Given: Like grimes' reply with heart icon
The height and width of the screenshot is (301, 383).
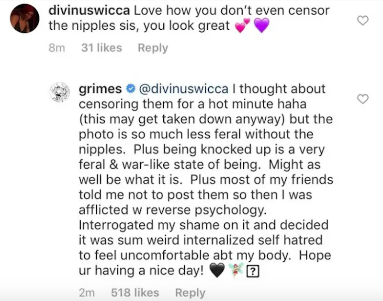Looking at the screenshot, I should (363, 99).
